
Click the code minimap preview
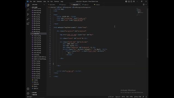[140, 12]
